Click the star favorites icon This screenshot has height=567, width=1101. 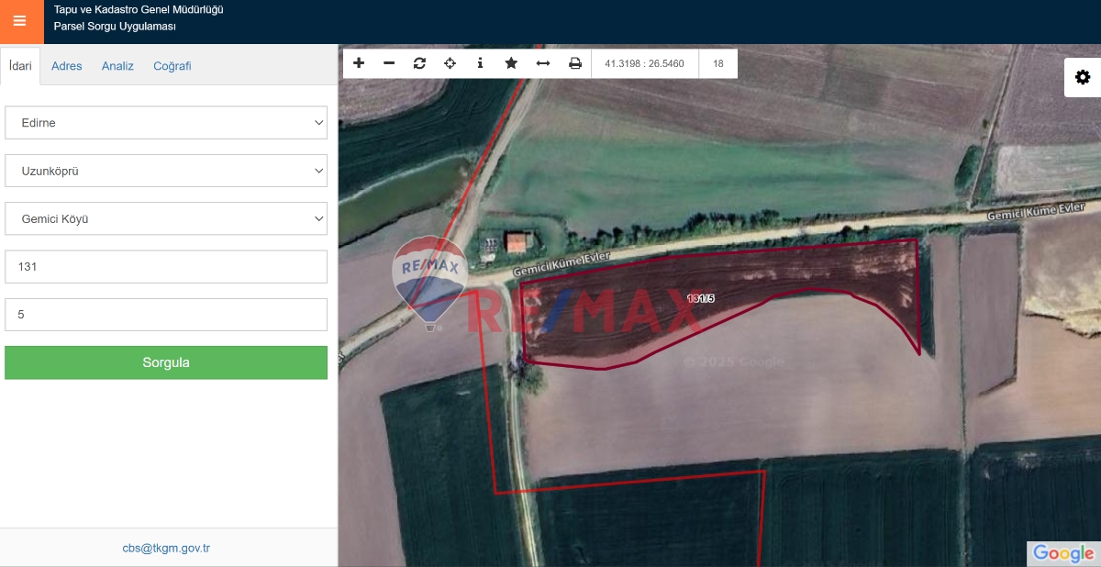click(511, 63)
